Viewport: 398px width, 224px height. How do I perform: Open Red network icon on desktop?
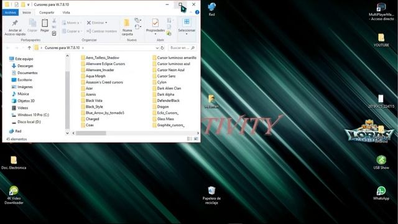click(x=211, y=9)
